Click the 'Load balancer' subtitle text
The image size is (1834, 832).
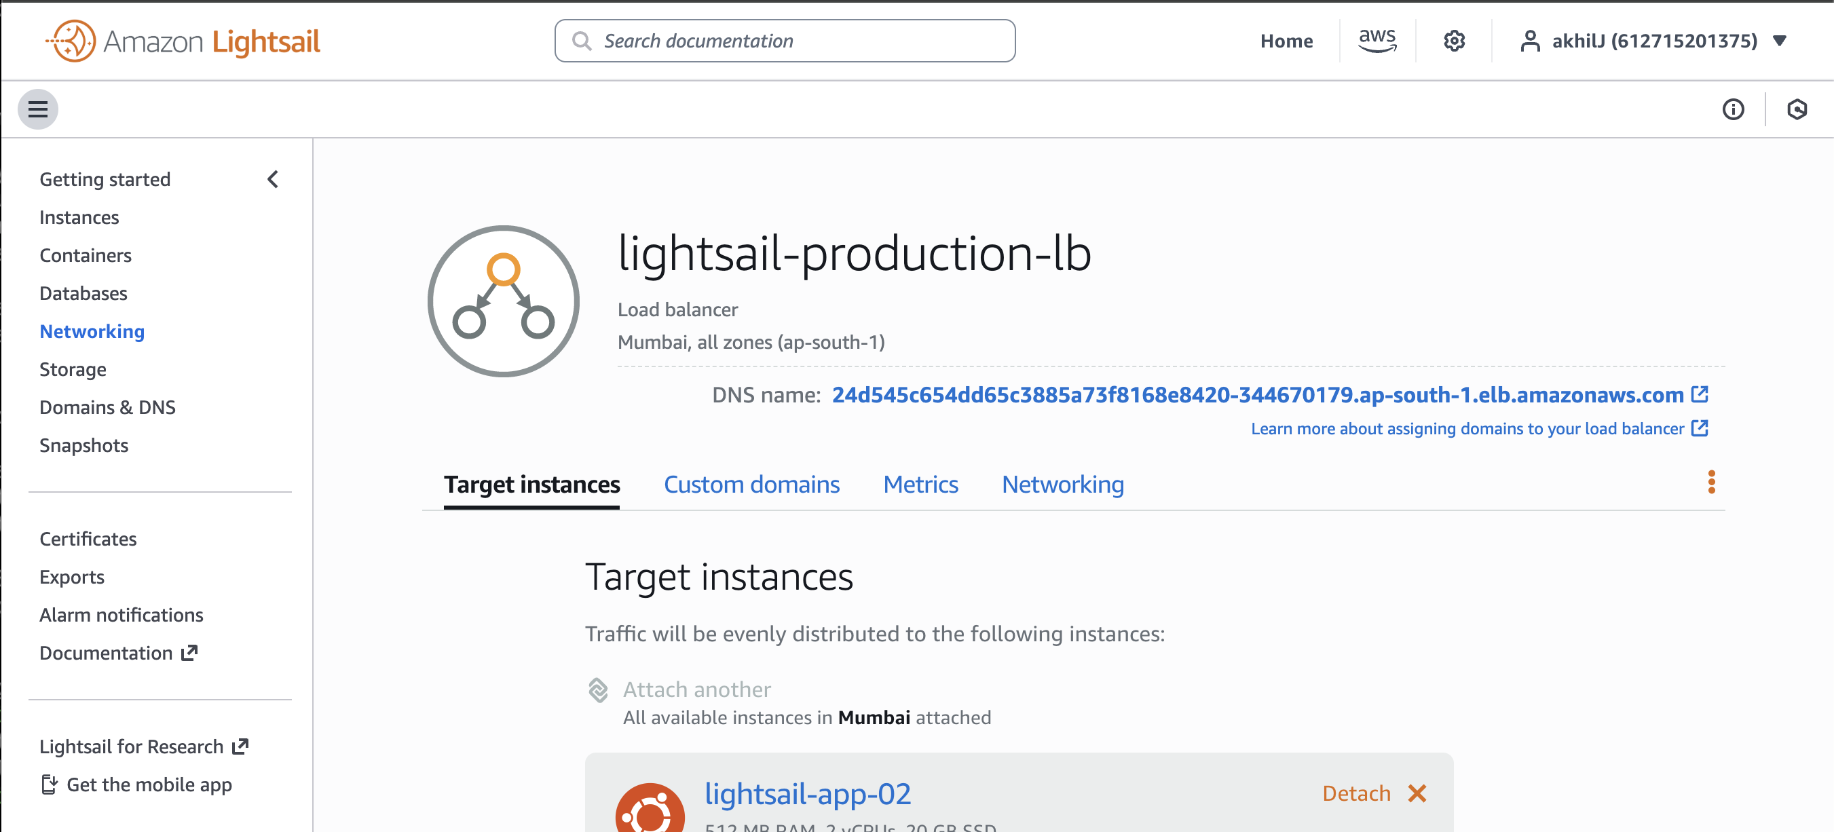[x=678, y=309]
